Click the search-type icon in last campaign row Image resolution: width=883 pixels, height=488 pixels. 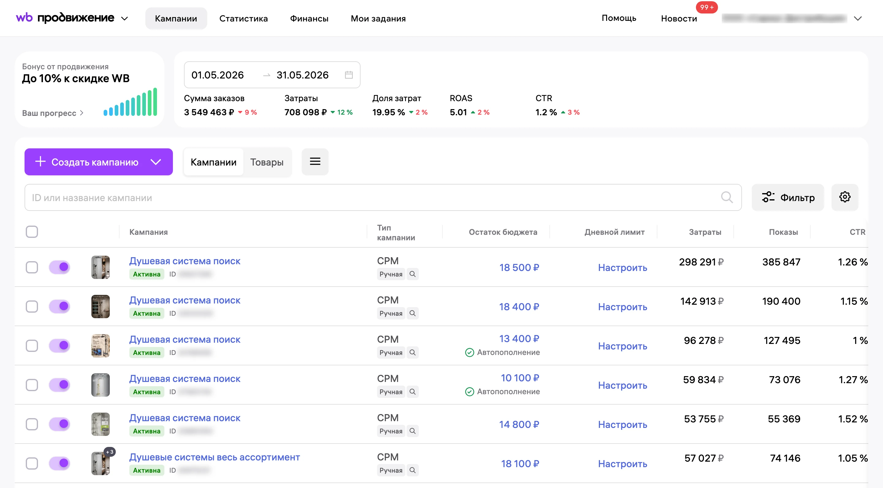pos(413,470)
